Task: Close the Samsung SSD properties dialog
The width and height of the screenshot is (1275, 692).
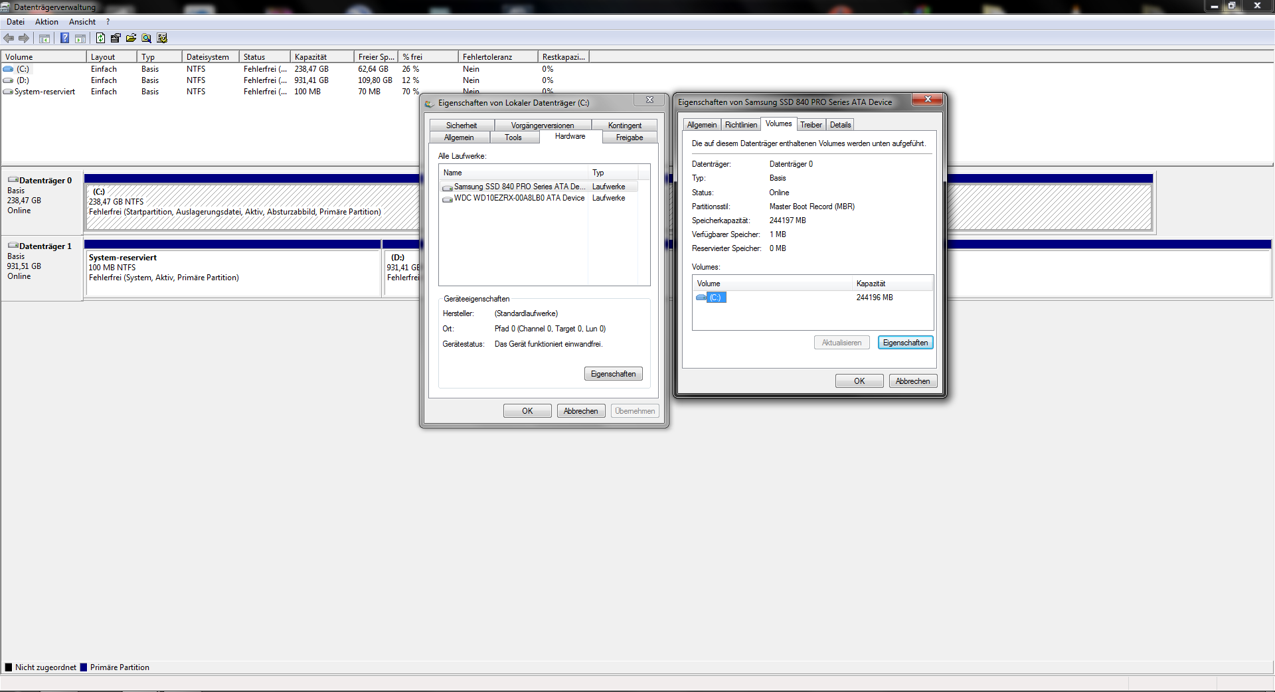Action: coord(928,100)
